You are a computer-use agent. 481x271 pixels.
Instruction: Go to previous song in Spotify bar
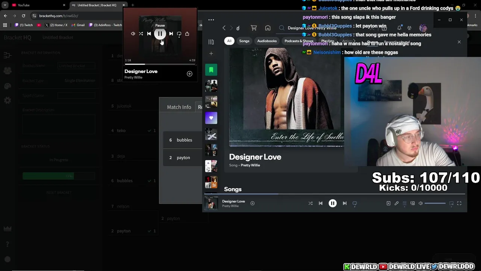(321, 203)
